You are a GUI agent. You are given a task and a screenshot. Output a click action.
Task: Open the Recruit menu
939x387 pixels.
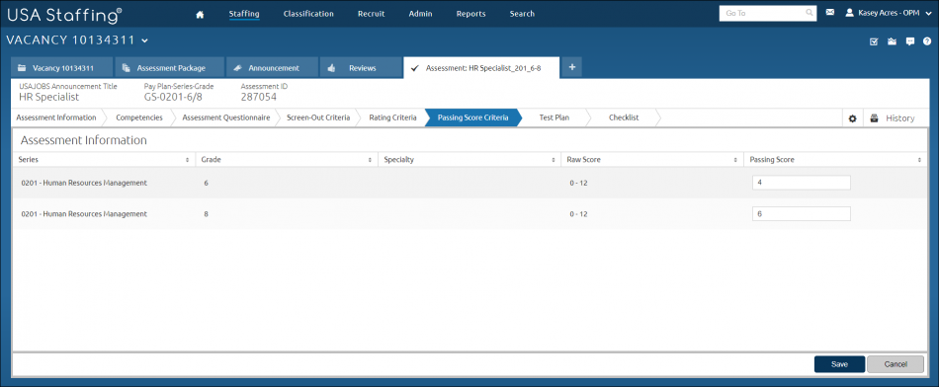(372, 14)
